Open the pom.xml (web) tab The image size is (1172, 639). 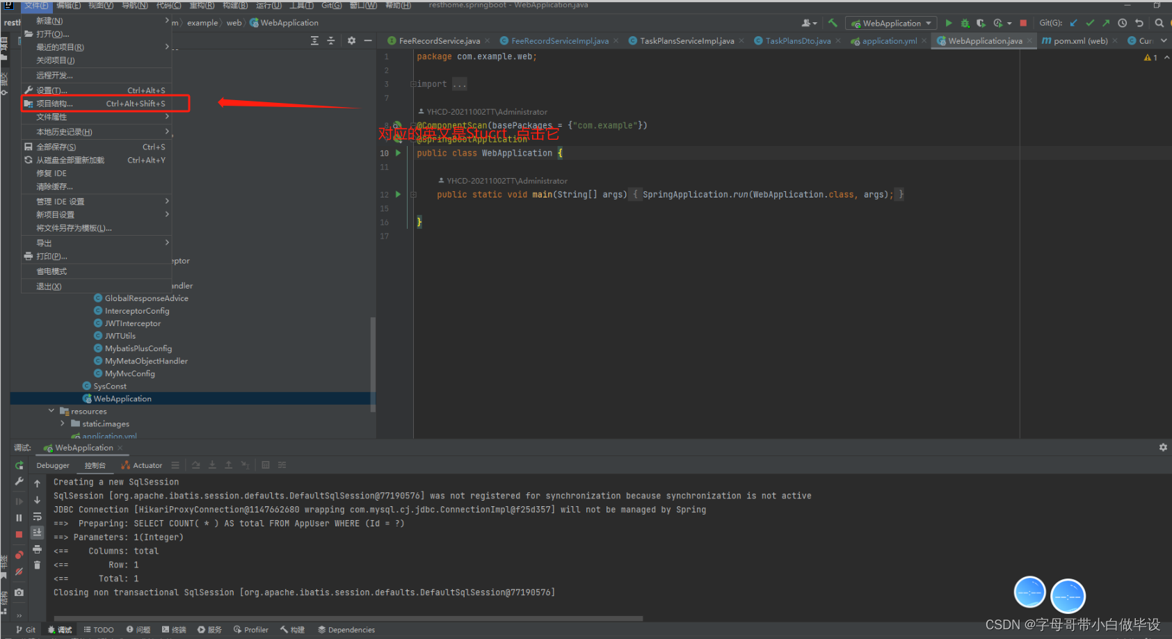pos(1080,41)
